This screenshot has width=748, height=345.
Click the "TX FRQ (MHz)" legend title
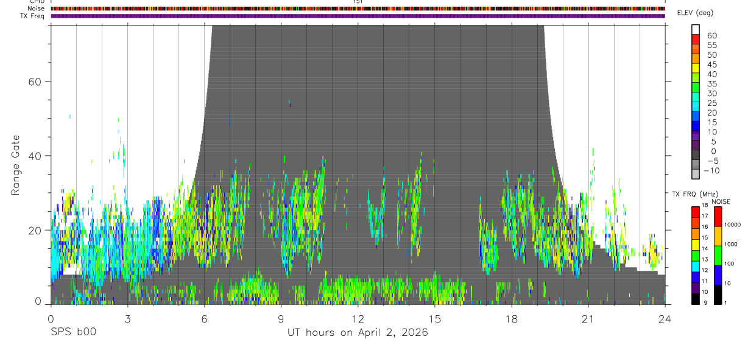(695, 193)
